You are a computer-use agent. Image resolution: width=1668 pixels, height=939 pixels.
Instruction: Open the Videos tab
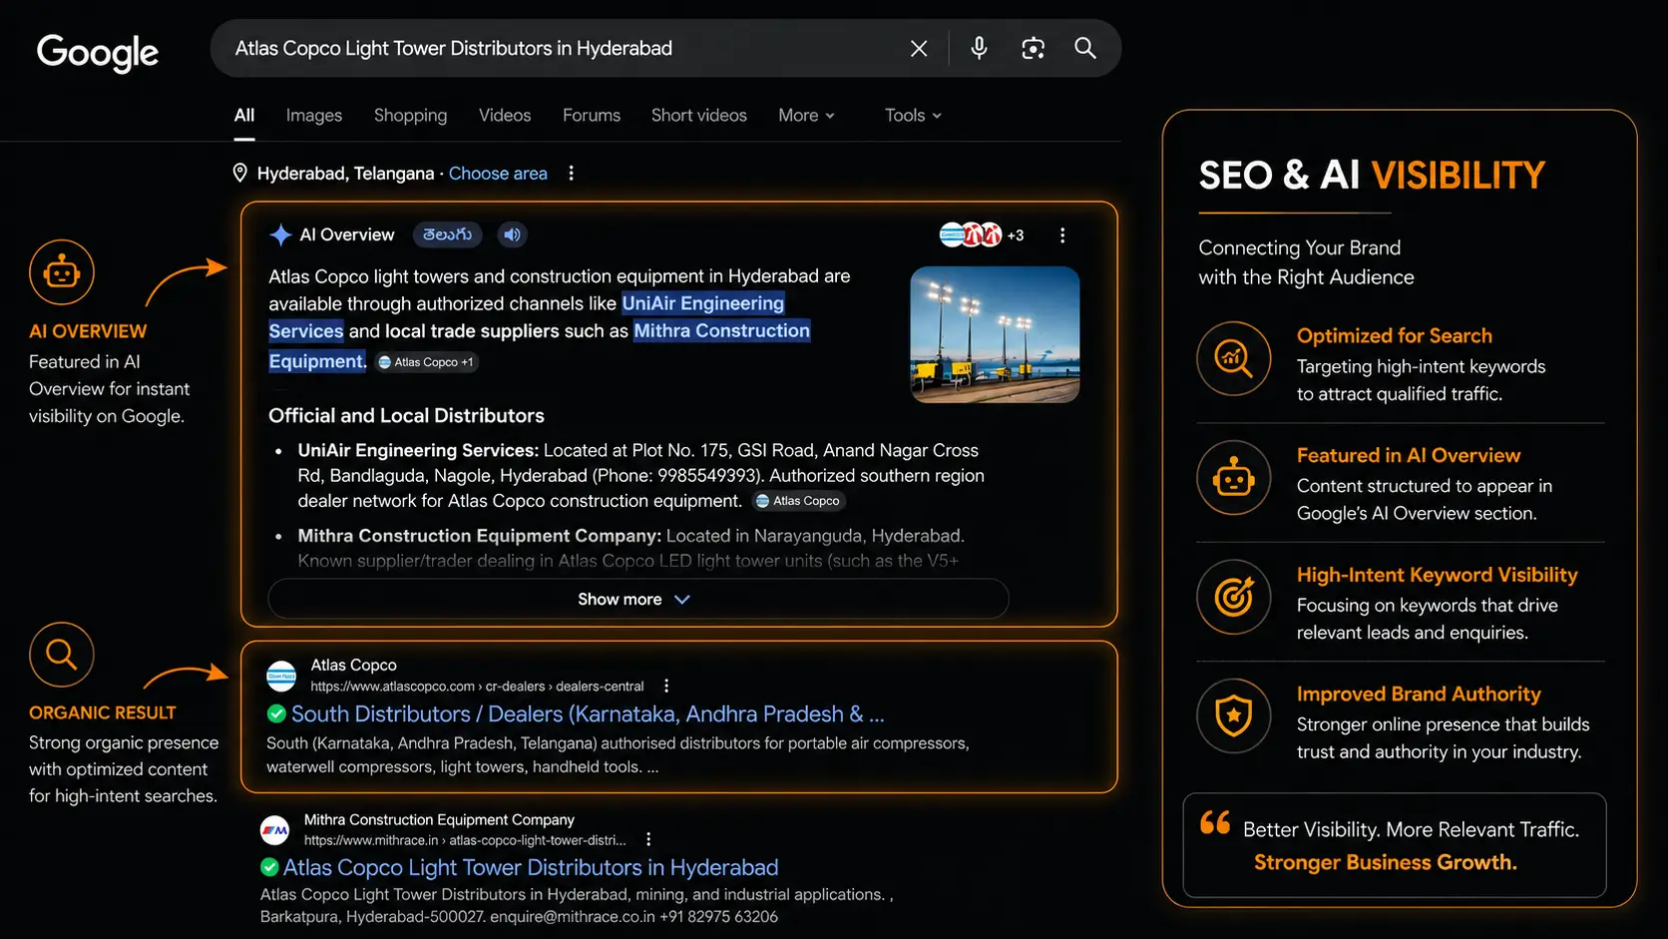point(505,116)
